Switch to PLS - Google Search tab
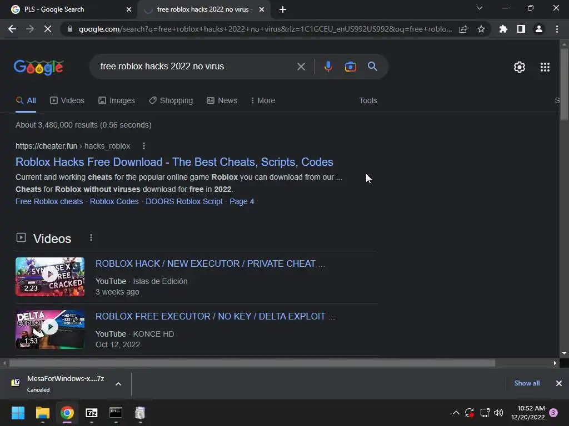Viewport: 569px width, 426px height. 69,9
